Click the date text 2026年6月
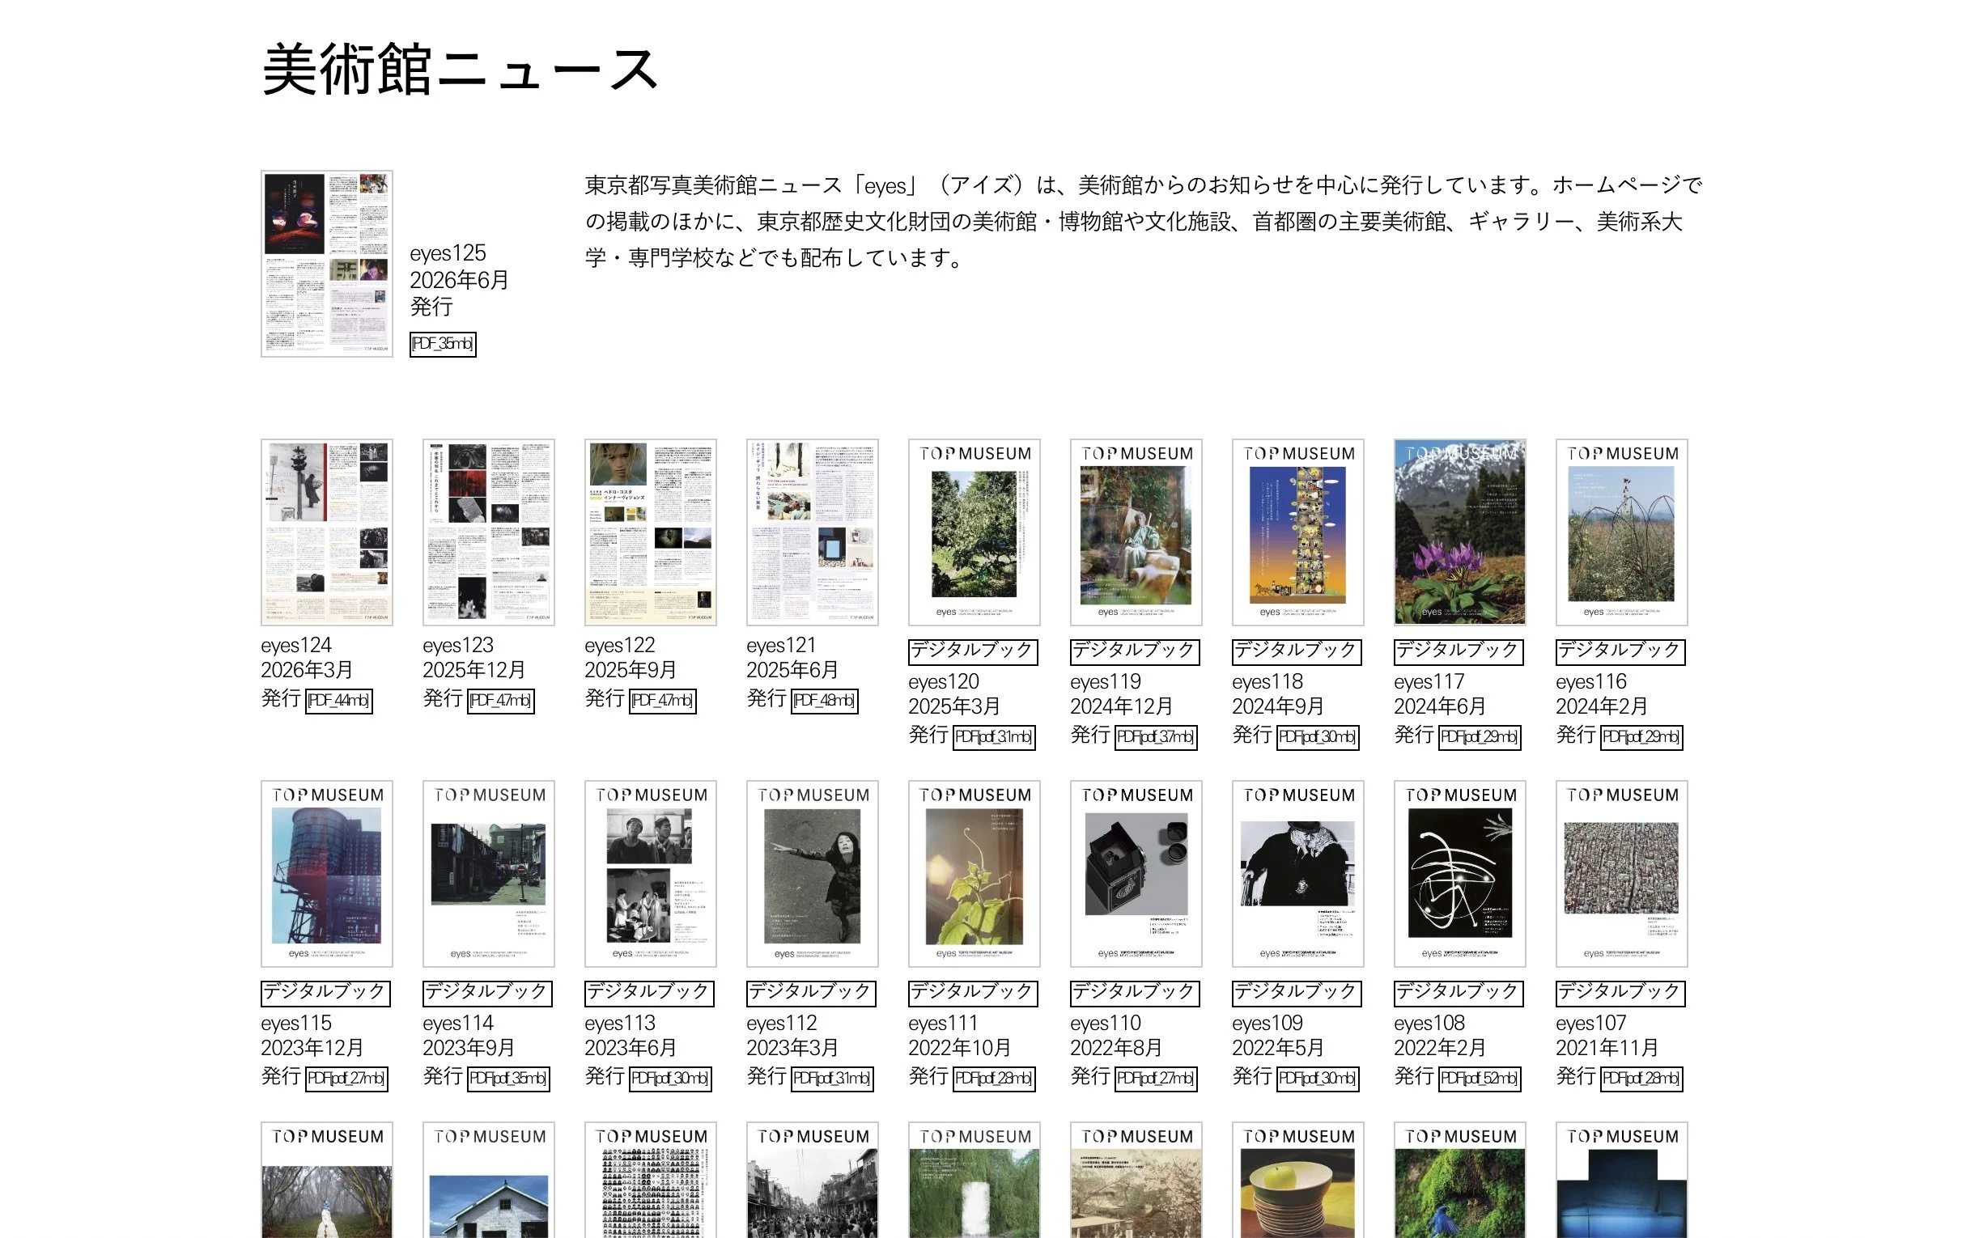The image size is (1983, 1238). 460,280
